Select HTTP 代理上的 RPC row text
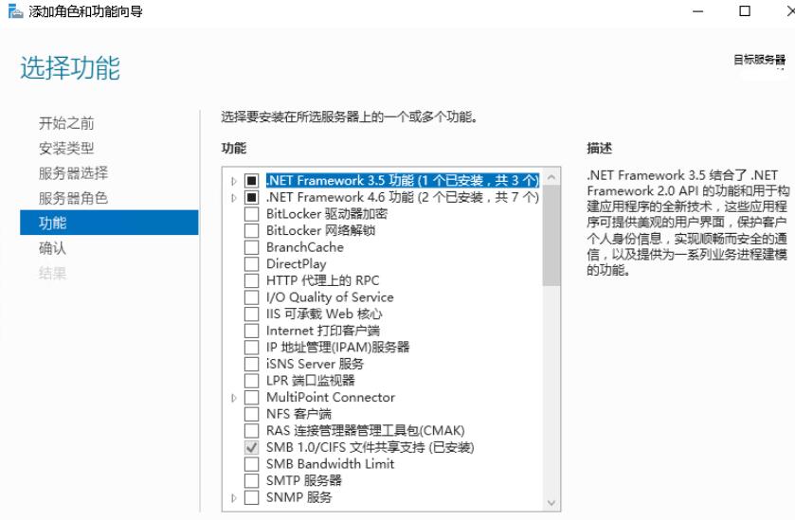Screen dimensions: 795x520 [x=322, y=280]
